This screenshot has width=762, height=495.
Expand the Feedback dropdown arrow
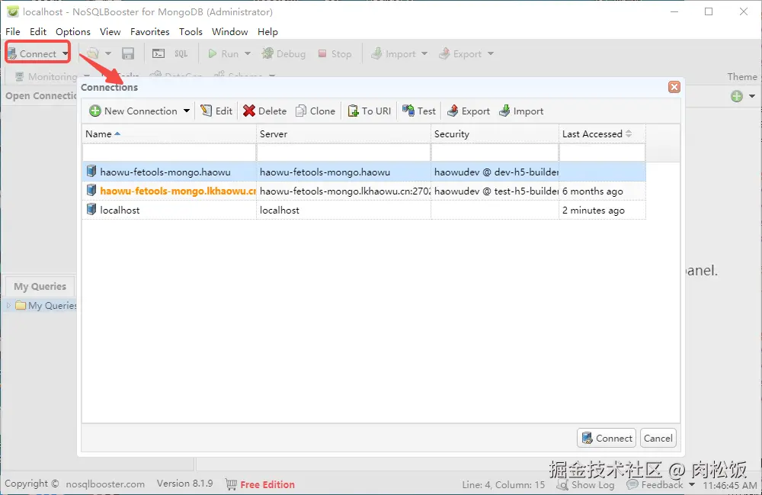pyautogui.click(x=692, y=485)
